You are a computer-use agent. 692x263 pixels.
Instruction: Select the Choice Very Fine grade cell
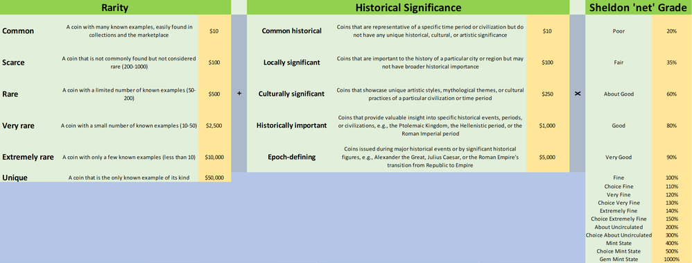(619, 203)
